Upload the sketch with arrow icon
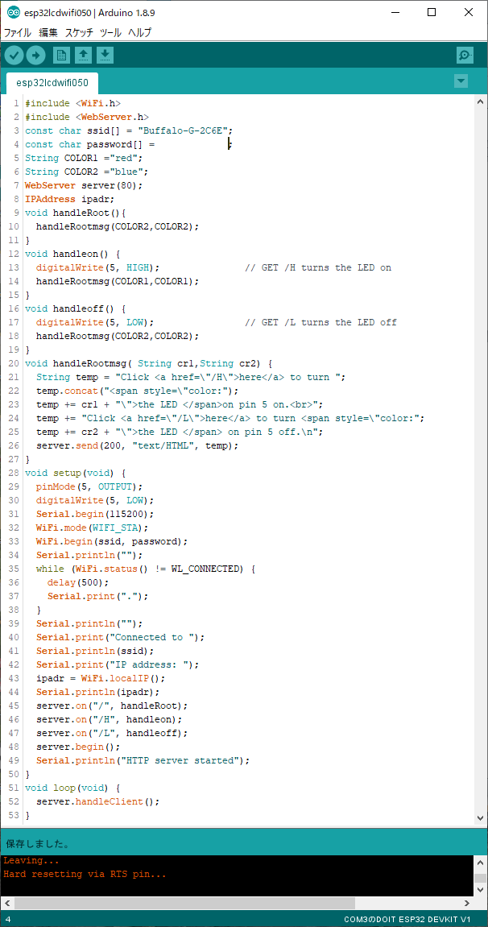 point(35,55)
